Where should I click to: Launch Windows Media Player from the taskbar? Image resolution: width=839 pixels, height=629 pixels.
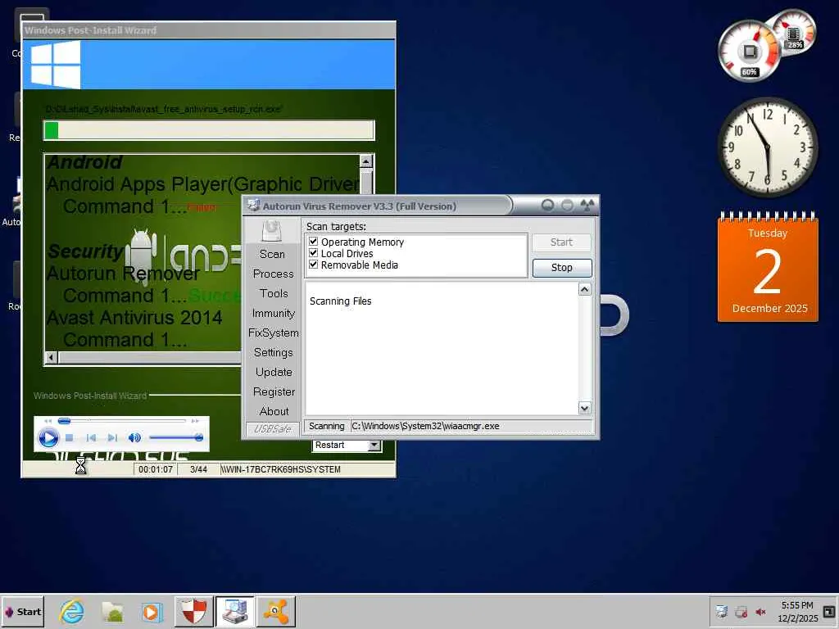click(152, 611)
